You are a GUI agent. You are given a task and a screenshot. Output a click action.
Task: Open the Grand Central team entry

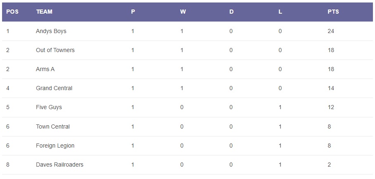(54, 88)
